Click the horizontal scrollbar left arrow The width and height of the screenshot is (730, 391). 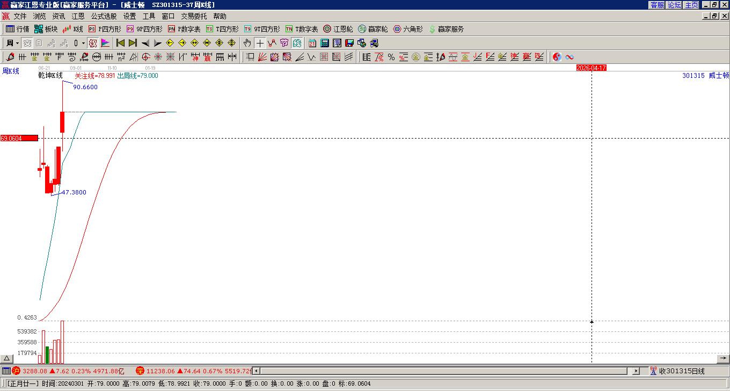[256, 371]
